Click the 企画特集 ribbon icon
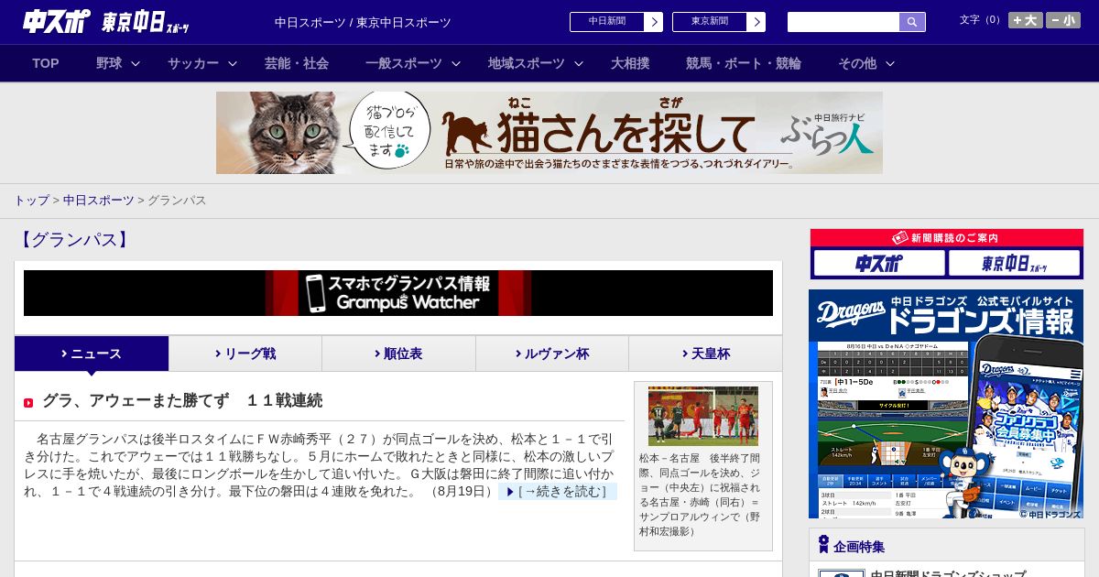This screenshot has height=577, width=1099. point(823,544)
